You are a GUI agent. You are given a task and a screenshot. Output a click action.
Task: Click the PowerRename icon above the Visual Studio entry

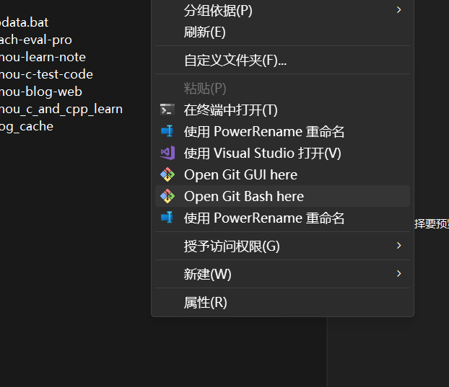click(167, 132)
